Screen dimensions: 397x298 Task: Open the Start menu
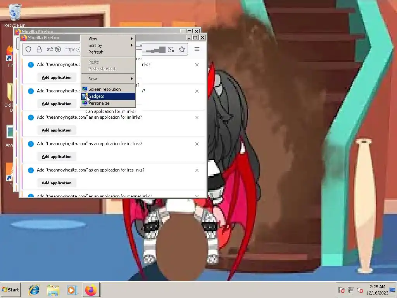coord(10,289)
